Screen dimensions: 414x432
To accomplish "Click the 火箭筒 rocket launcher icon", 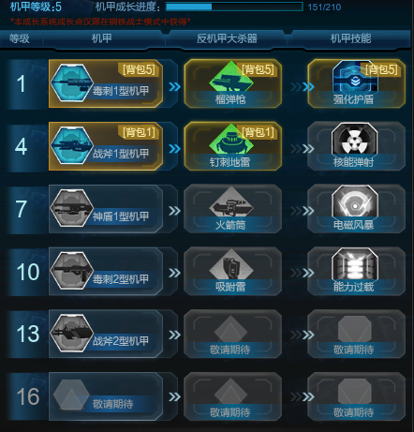I will click(231, 202).
